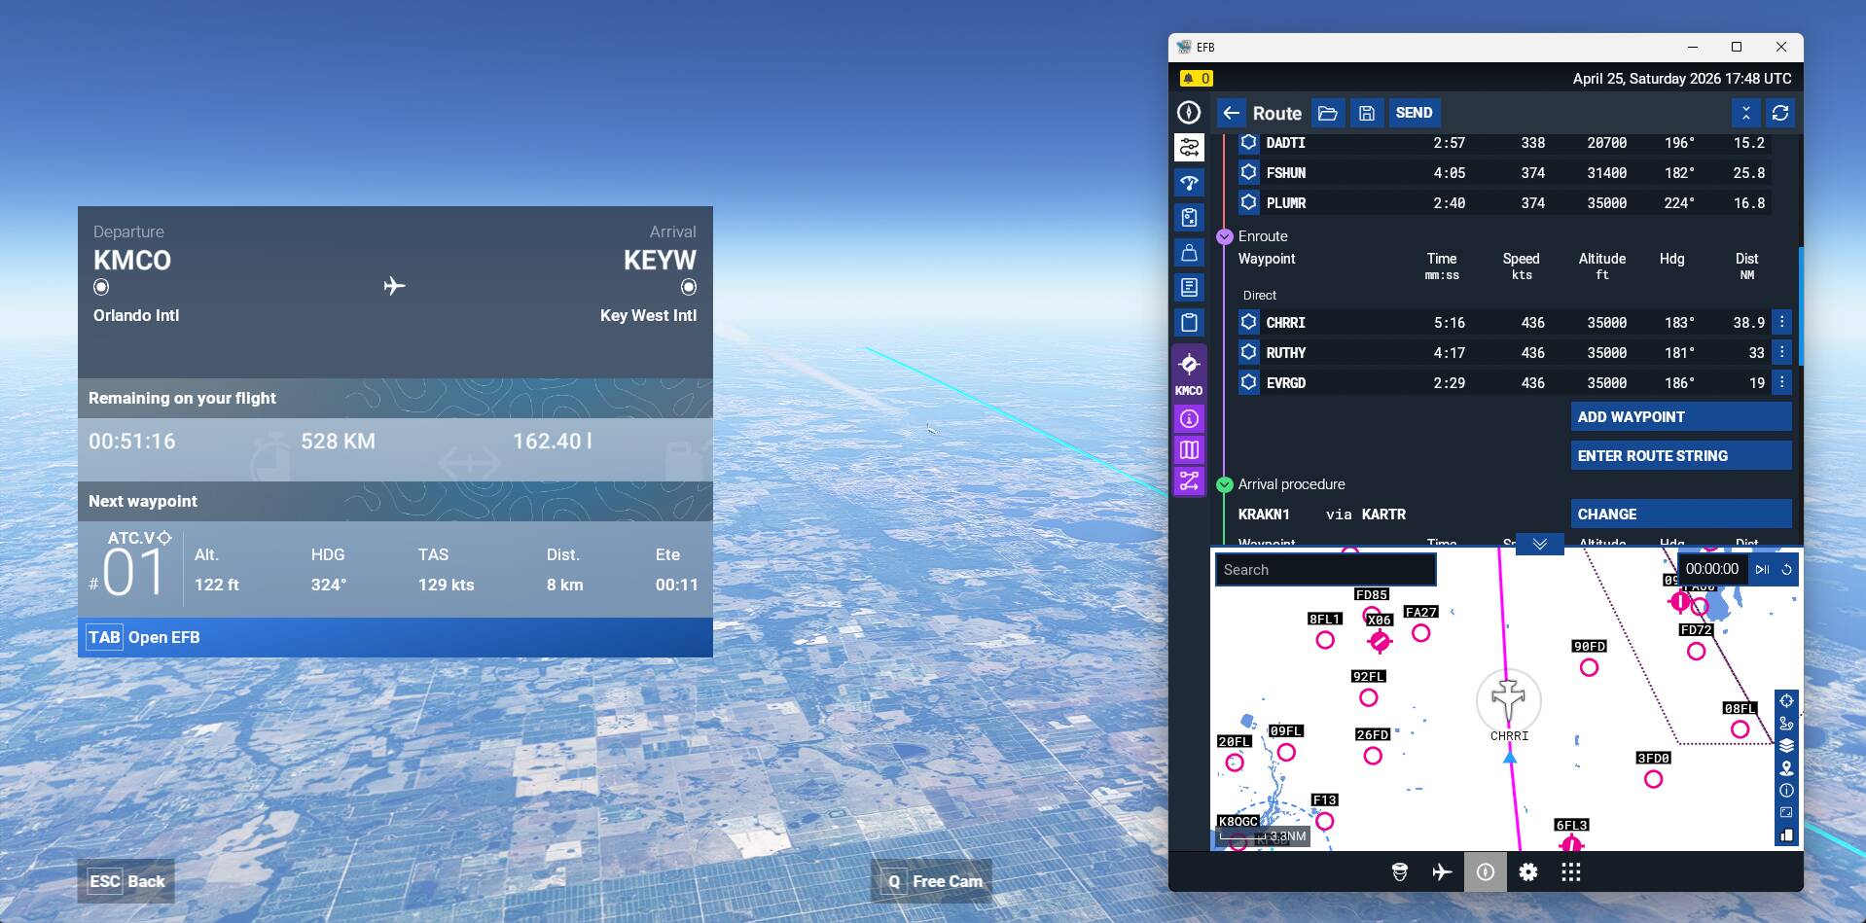Expand the map panel upward using chevron

[x=1540, y=544]
